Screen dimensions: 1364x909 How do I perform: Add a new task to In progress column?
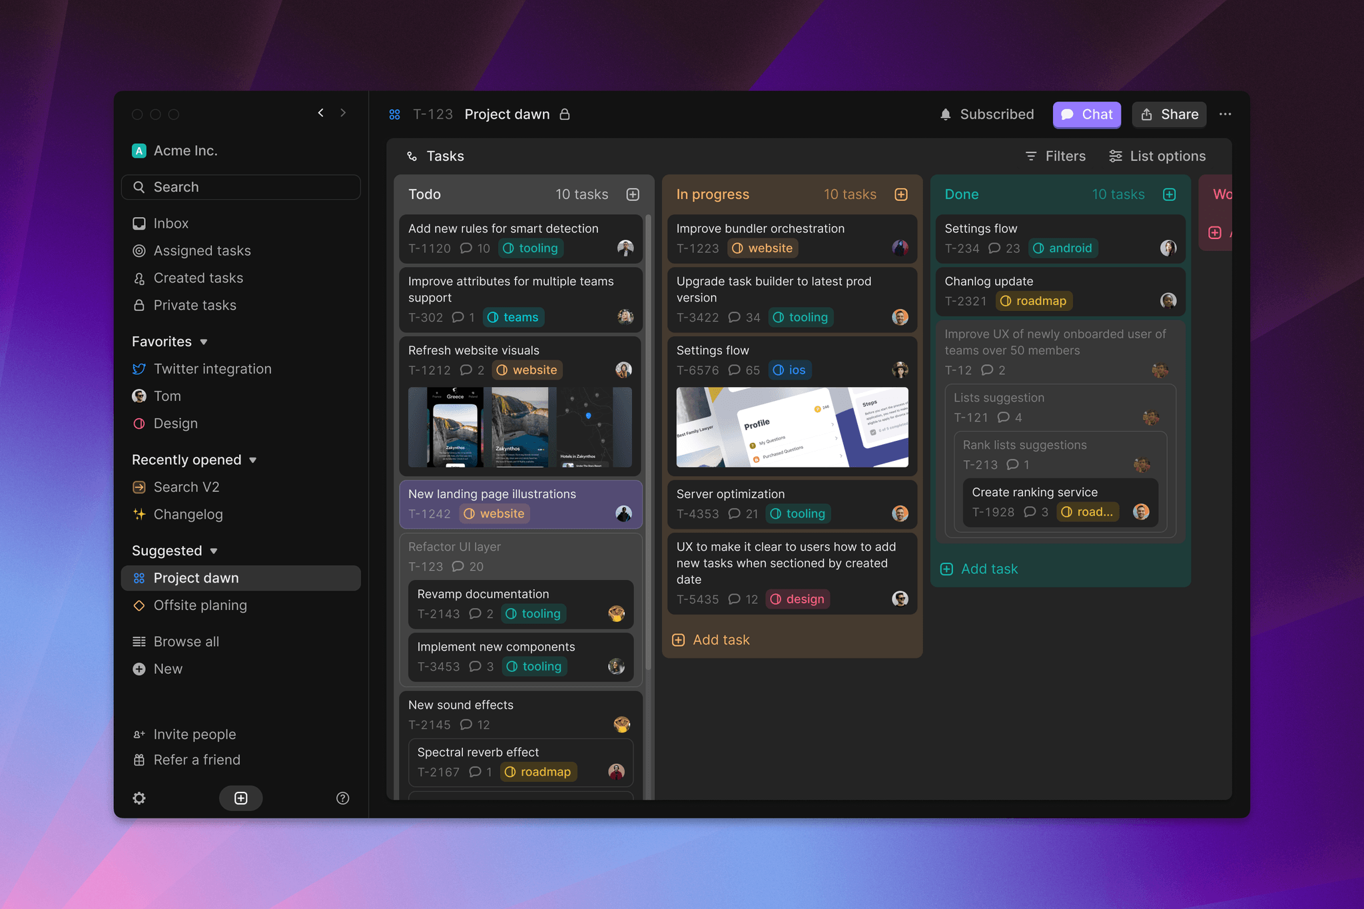[x=901, y=194]
